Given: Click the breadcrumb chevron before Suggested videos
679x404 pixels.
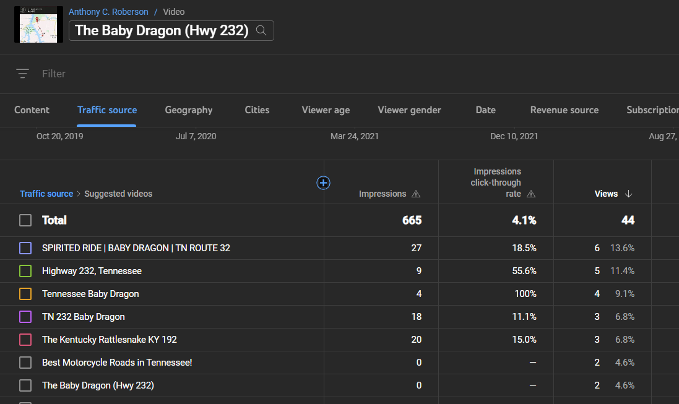Looking at the screenshot, I should pyautogui.click(x=79, y=194).
